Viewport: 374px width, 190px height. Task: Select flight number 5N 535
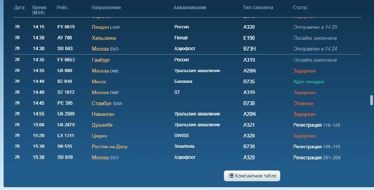(65, 146)
